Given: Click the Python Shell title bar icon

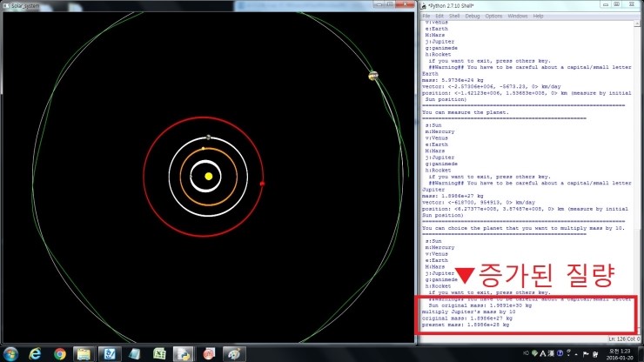Looking at the screenshot, I should [x=426, y=5].
